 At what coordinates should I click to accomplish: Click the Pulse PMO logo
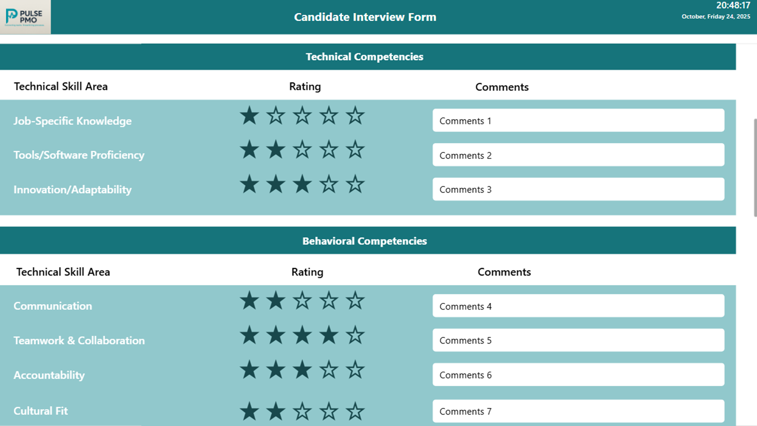tap(25, 17)
